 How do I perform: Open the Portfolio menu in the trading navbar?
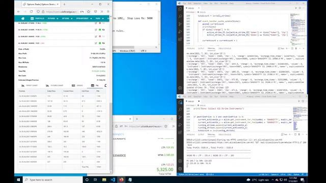pos(37,18)
